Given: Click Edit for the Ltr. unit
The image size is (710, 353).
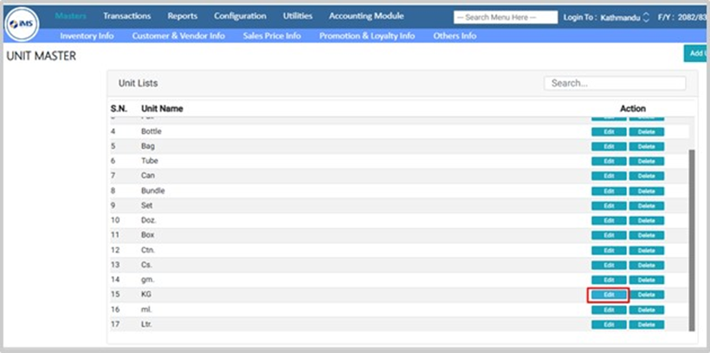Looking at the screenshot, I should pyautogui.click(x=609, y=324).
